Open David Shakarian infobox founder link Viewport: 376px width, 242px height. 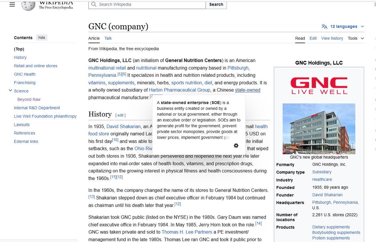point(327,195)
